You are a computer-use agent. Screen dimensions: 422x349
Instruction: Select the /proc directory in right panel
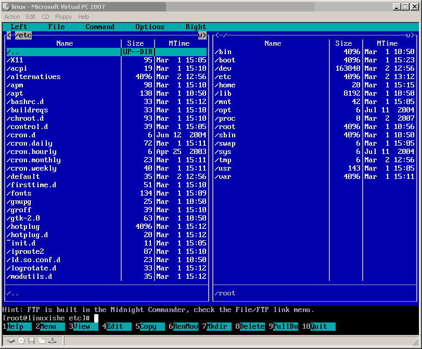pyautogui.click(x=315, y=119)
